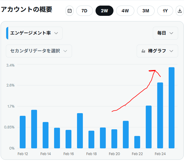The width and height of the screenshot is (184, 163).
Task: Click the アカウントの概要 heading
Action: pyautogui.click(x=27, y=9)
